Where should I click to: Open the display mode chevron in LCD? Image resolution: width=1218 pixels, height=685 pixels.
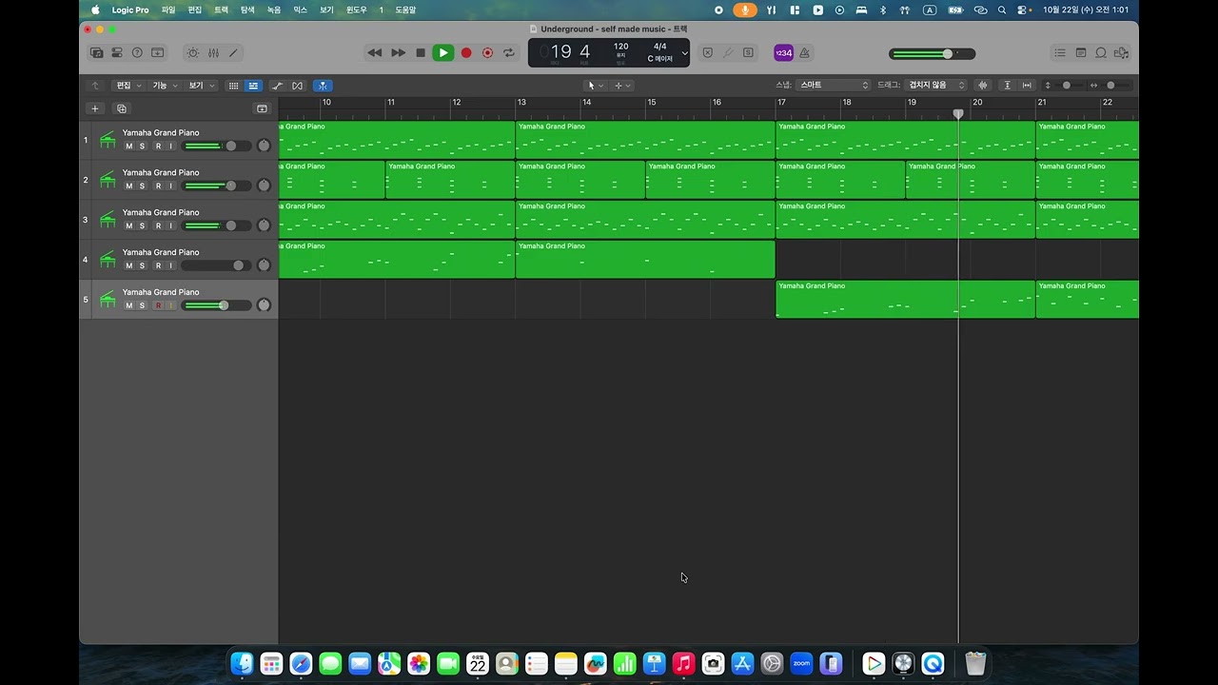click(684, 53)
